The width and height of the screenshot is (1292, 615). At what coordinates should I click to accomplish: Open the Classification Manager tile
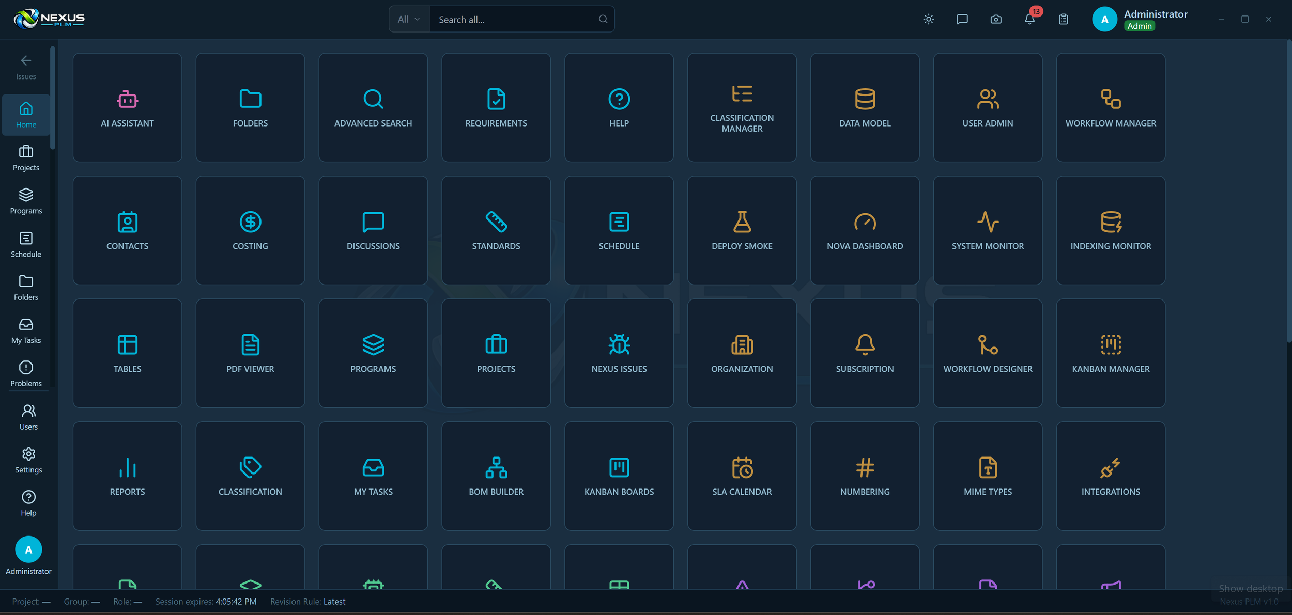[x=742, y=107]
